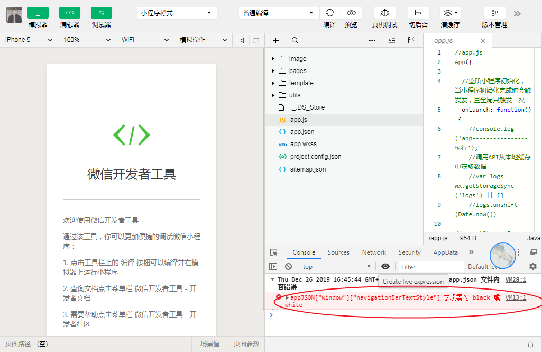The height and width of the screenshot is (352, 542).
Task: Select the ._.DS_Store file
Action: pos(344,107)
